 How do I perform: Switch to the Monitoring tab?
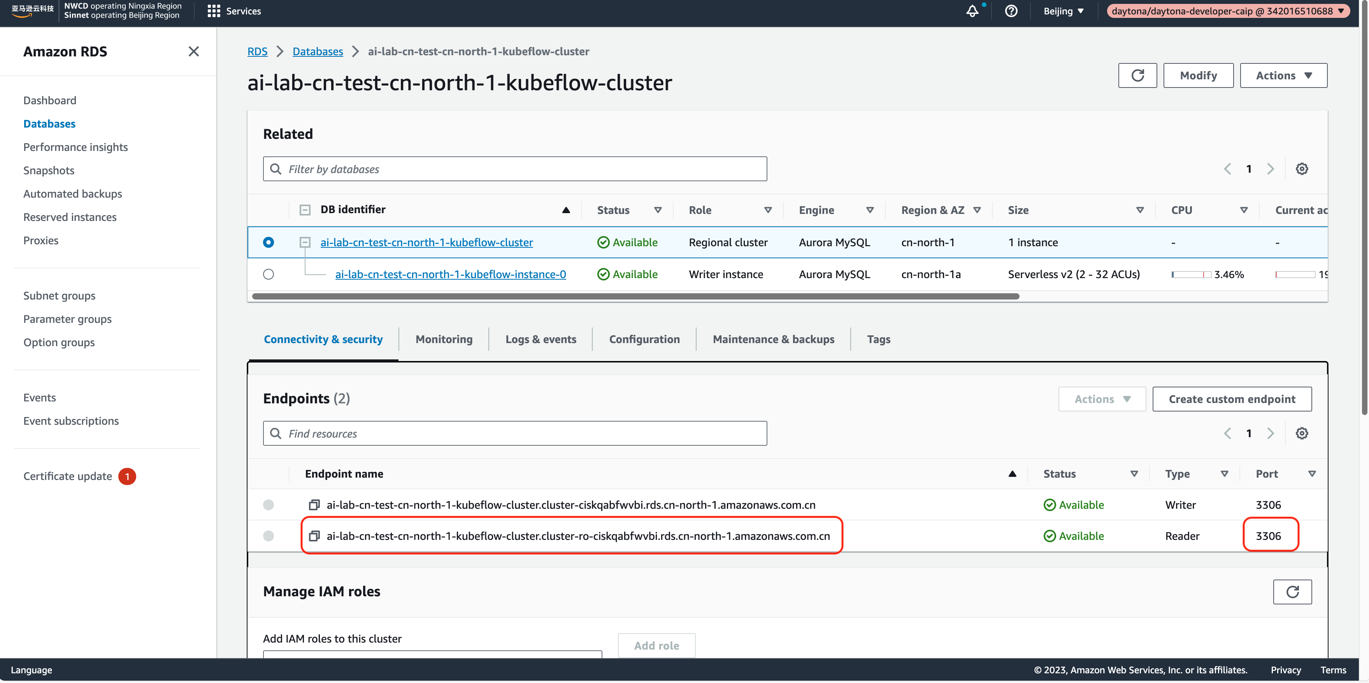click(444, 339)
